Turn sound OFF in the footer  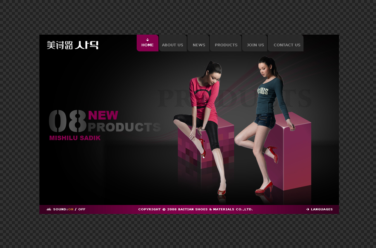82,209
